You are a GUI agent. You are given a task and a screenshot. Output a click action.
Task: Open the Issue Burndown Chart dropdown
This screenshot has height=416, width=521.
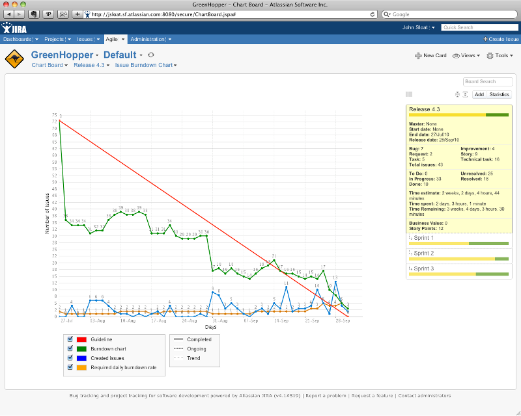pyautogui.click(x=146, y=65)
